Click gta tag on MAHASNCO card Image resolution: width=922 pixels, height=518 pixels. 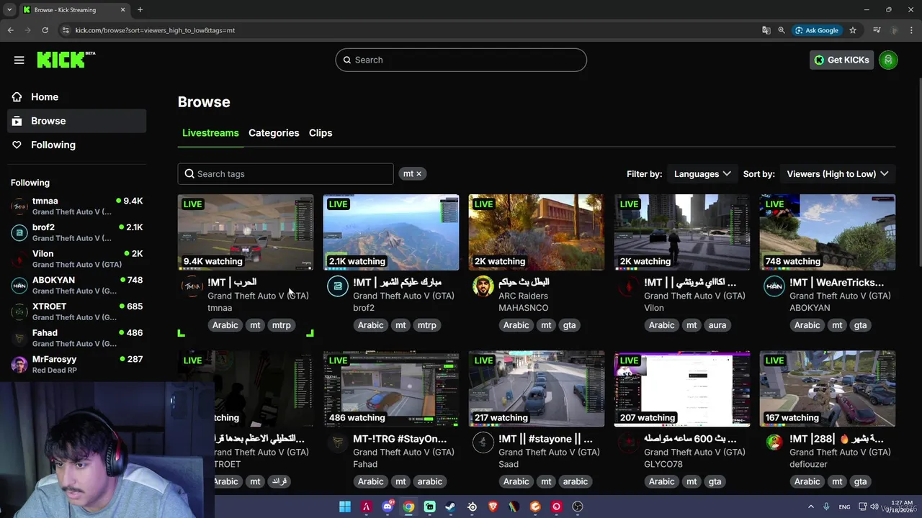pyautogui.click(x=570, y=325)
